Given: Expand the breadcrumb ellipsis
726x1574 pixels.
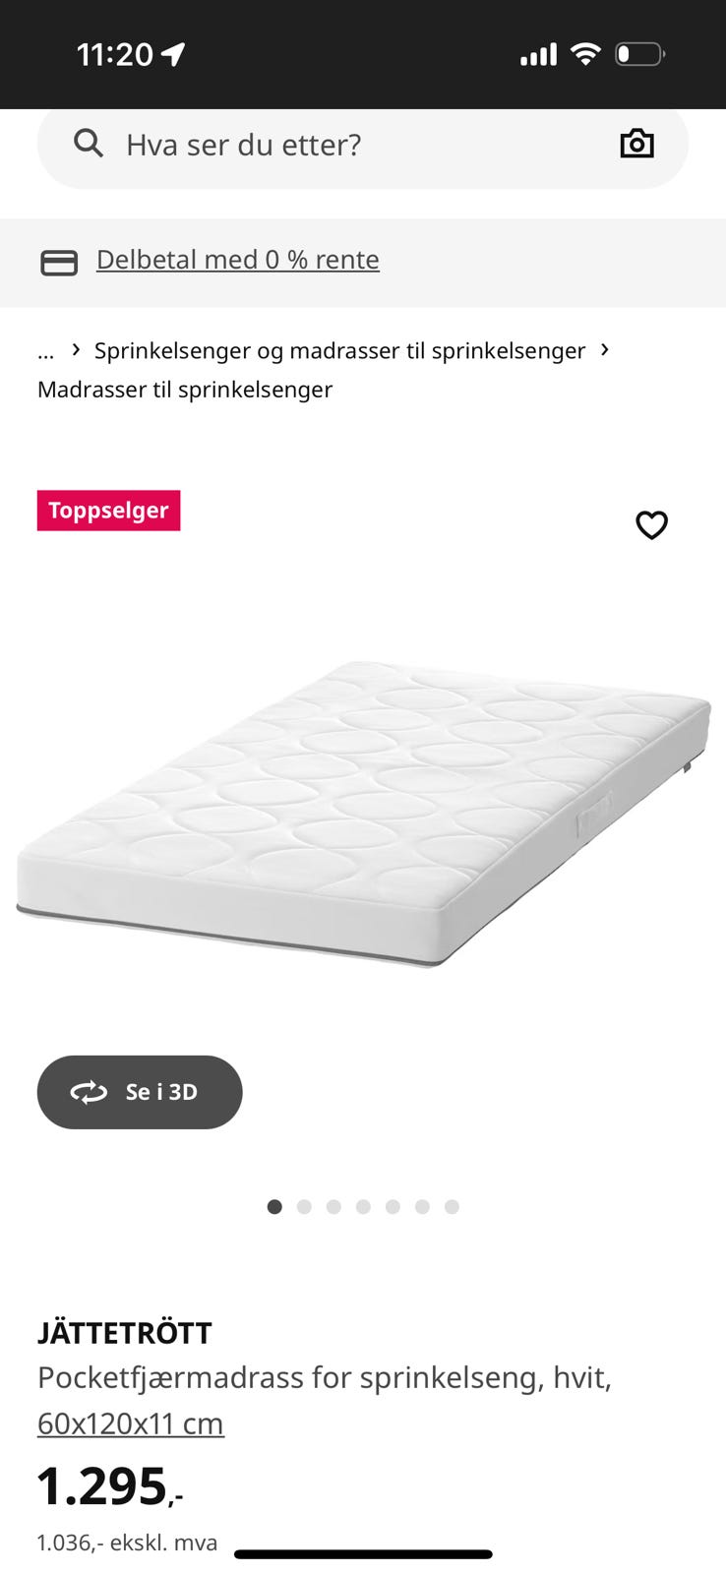Looking at the screenshot, I should (46, 351).
